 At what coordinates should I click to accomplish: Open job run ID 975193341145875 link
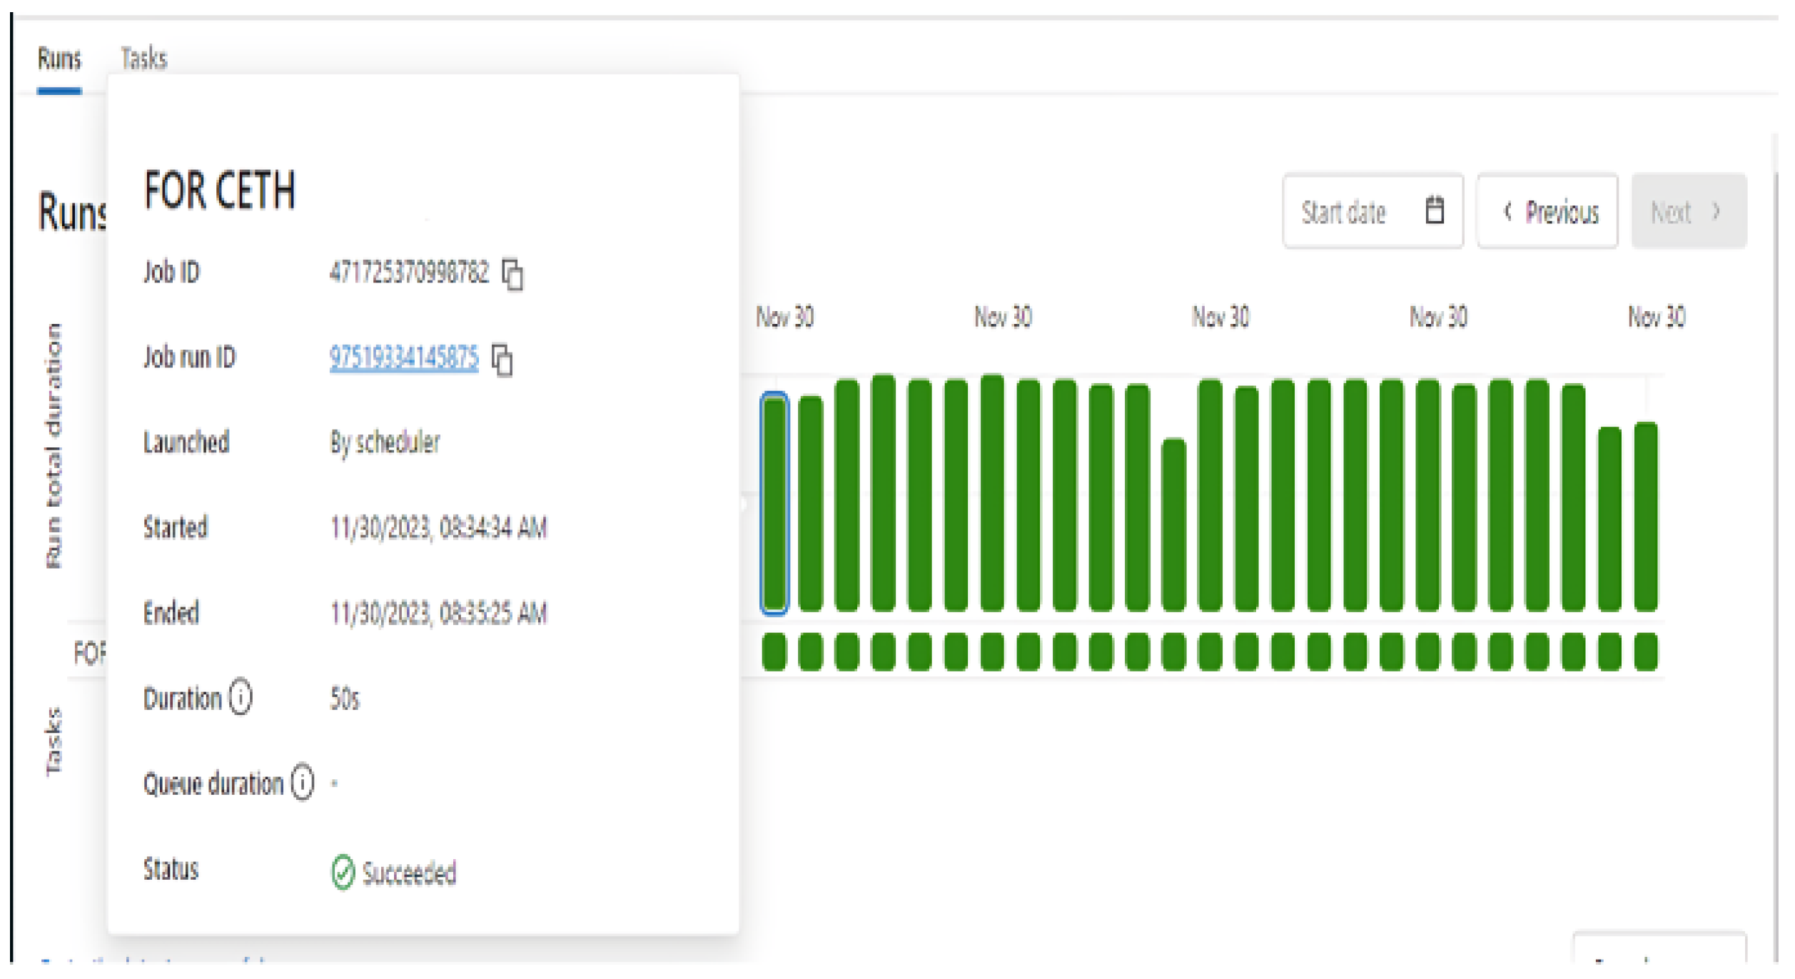[x=404, y=357]
